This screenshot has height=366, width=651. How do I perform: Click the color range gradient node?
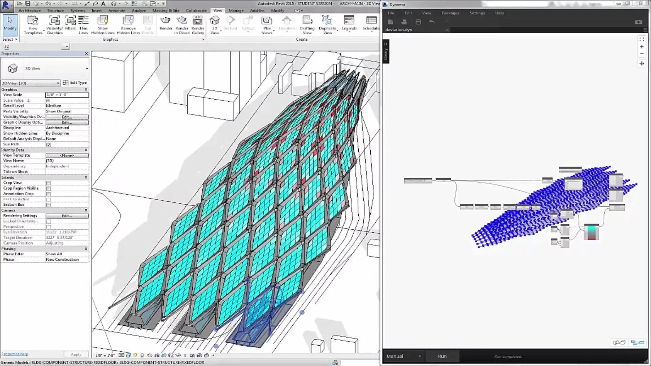[x=591, y=232]
